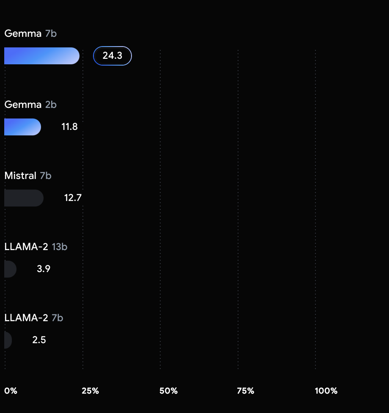Click the 25% axis label
The width and height of the screenshot is (389, 413).
[x=90, y=391]
